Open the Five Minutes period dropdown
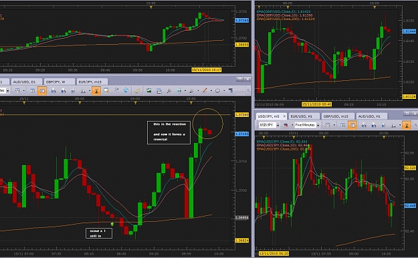 pos(318,125)
